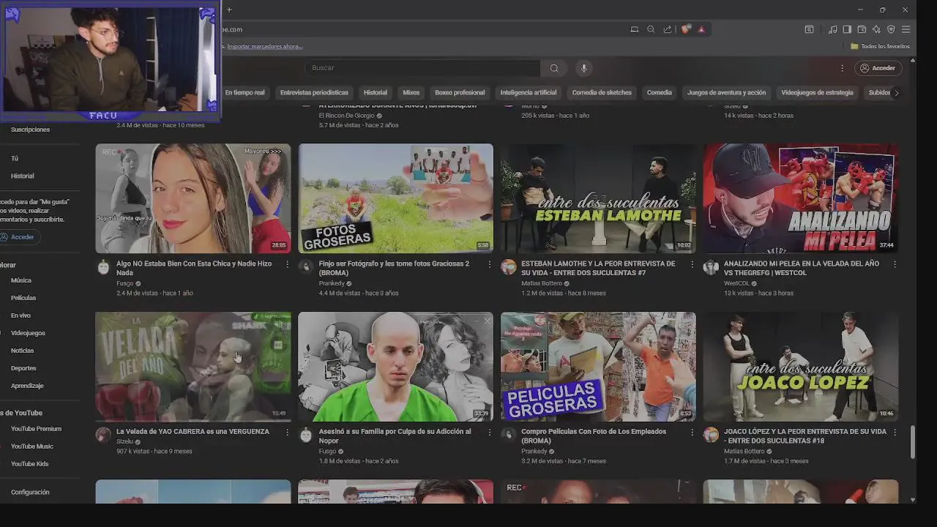Click the cast/install screen icon in the address bar
The width and height of the screenshot is (937, 527).
634,29
